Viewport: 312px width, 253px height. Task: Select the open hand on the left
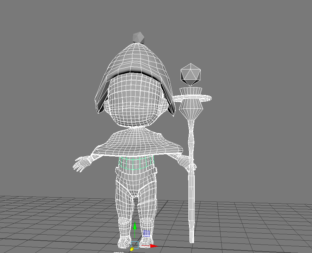coord(81,163)
